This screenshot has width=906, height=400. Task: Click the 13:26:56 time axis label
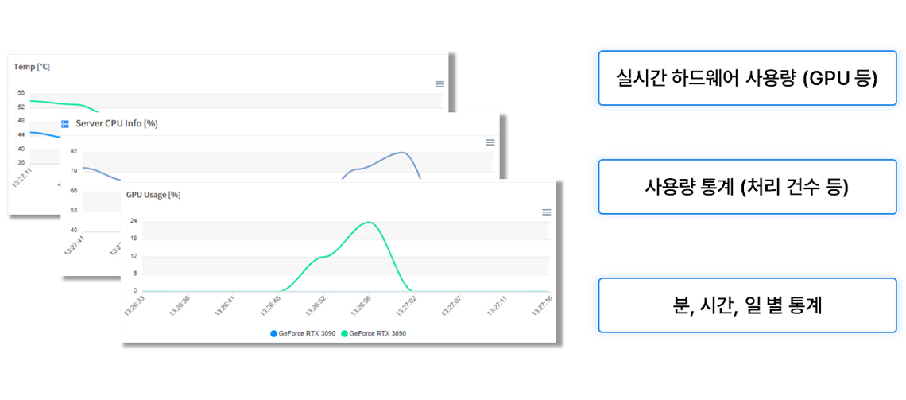(x=362, y=307)
